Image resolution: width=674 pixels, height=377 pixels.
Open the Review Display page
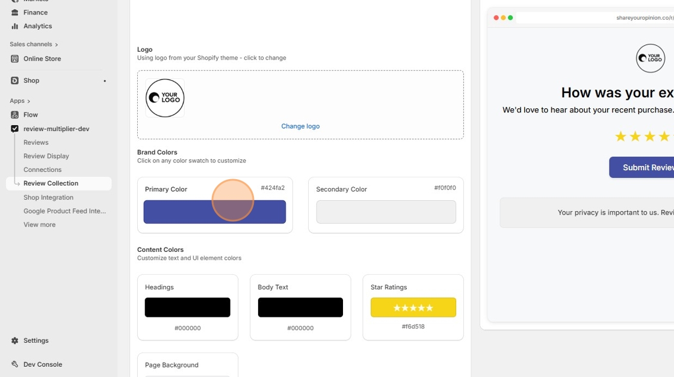pos(46,156)
